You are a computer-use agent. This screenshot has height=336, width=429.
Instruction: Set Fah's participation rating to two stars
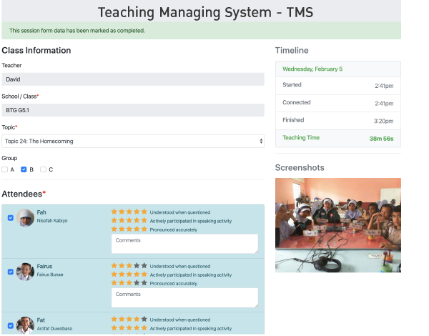tap(122, 220)
